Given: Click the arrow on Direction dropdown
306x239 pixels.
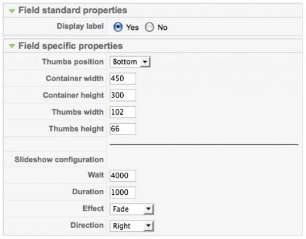Looking at the screenshot, I should click(148, 226).
